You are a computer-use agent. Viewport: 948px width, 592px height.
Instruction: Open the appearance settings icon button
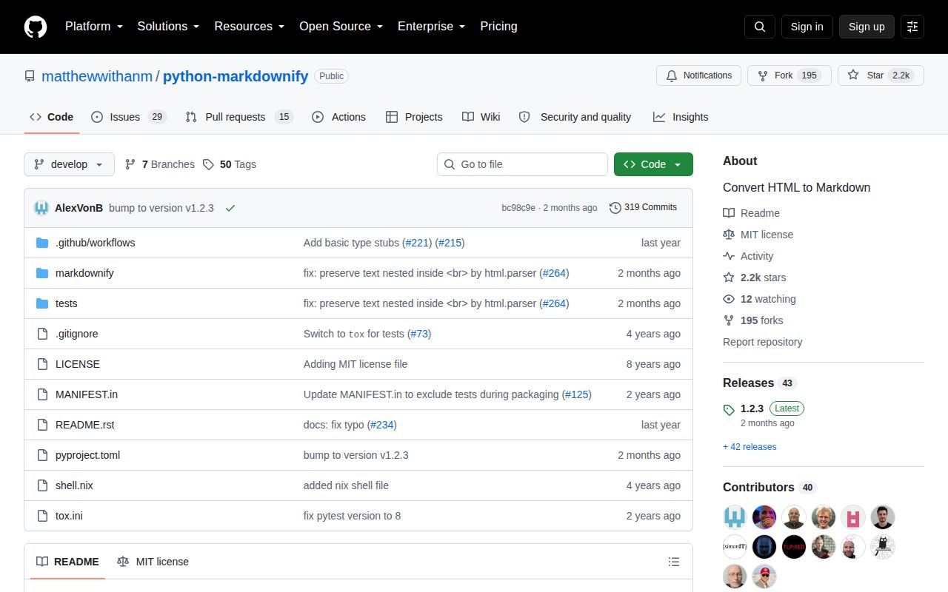click(912, 27)
